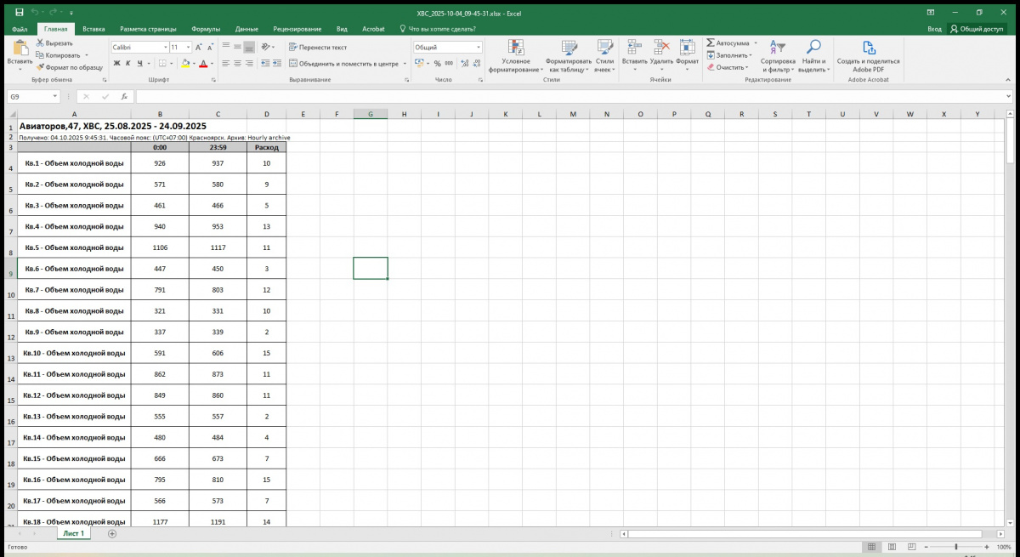Toggle bold (Ж) formatting

[116, 64]
